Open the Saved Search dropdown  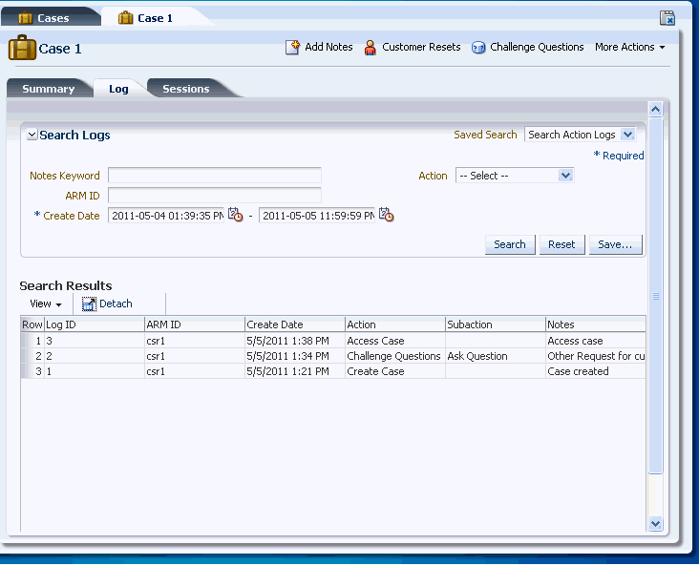627,135
